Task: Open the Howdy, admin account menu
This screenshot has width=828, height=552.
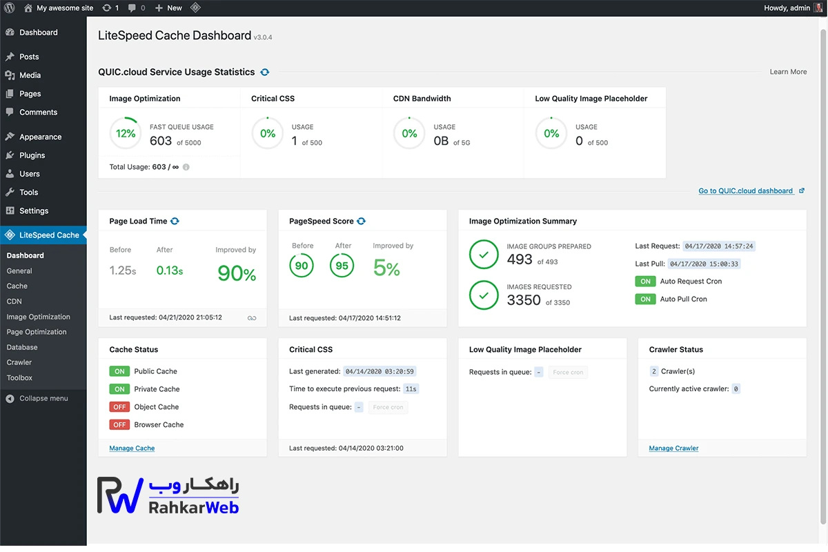Action: (793, 8)
